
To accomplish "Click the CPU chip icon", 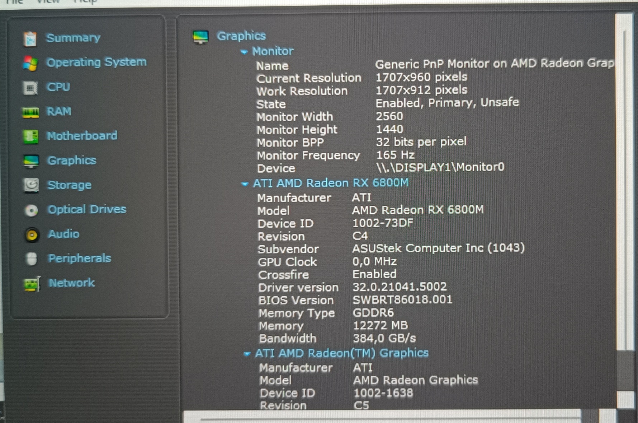I will (x=30, y=88).
